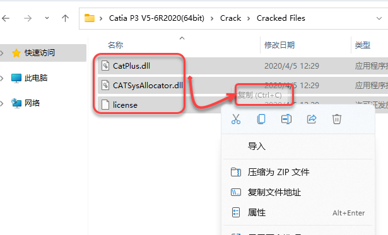Click the Share icon in context menu

pos(312,119)
